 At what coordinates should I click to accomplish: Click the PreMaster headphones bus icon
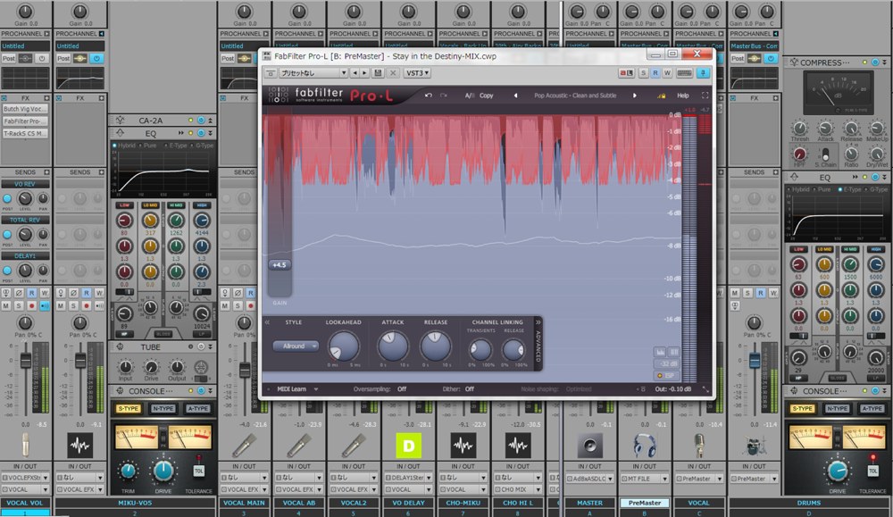[645, 446]
